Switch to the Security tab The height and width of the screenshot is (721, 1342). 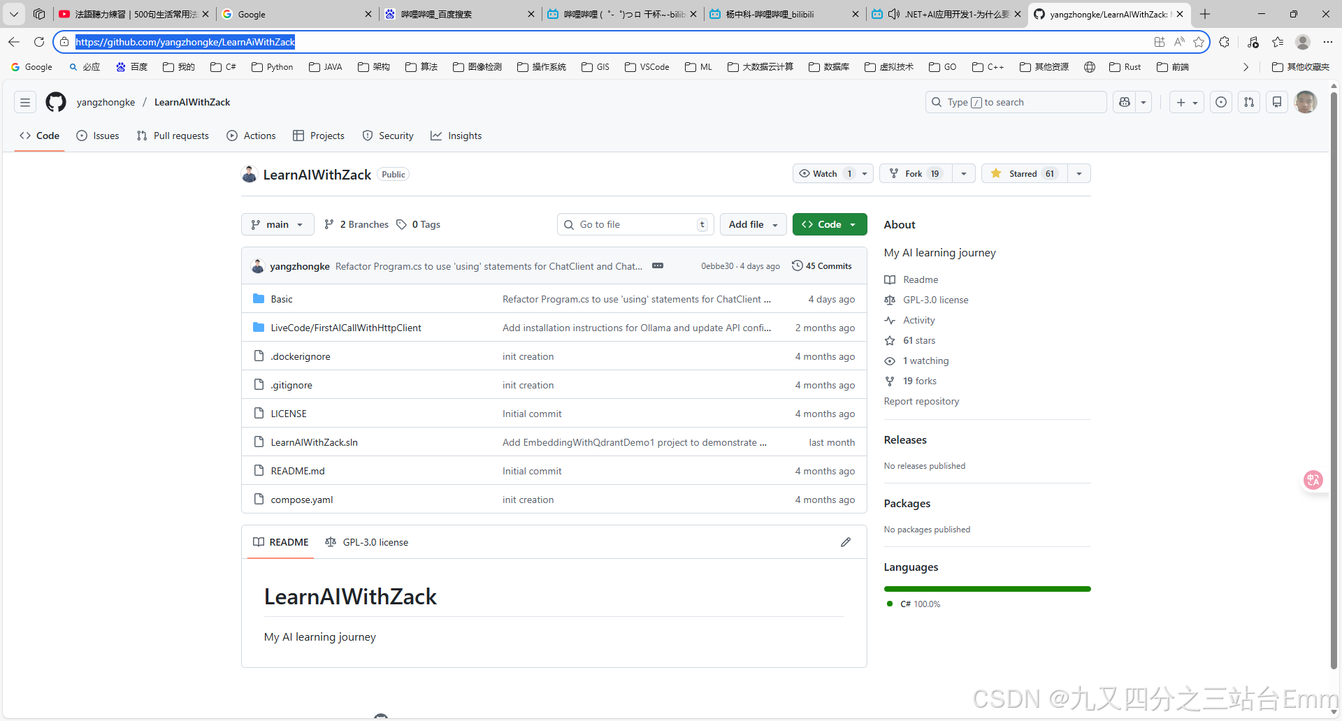click(388, 136)
